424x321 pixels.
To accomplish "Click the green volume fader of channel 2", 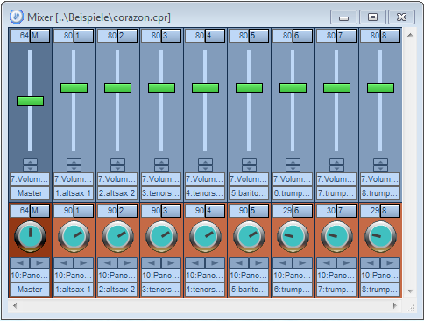I will 117,87.
